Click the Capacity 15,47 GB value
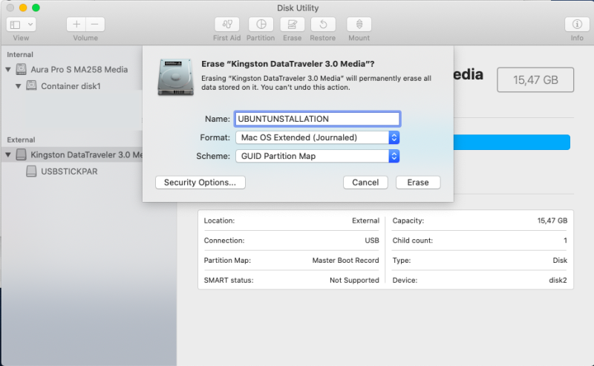The image size is (594, 366). (x=552, y=220)
